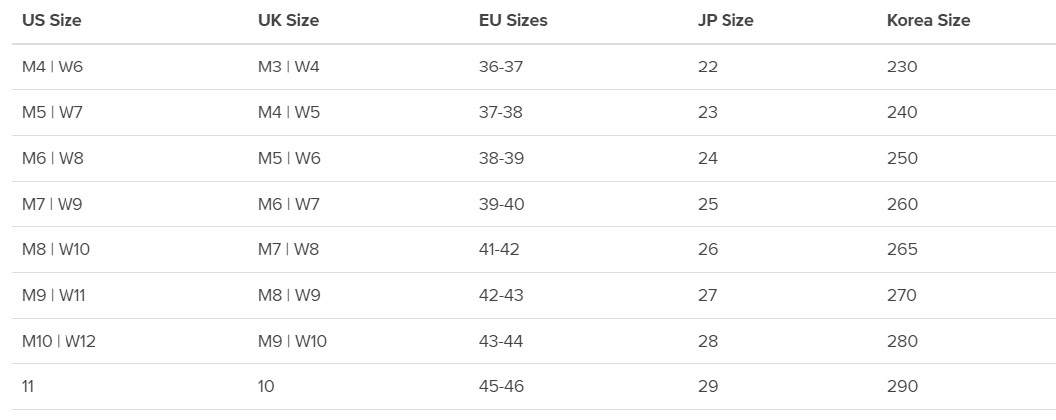Click the M8 | W9 UK size cell
The height and width of the screenshot is (420, 1056).
[289, 295]
